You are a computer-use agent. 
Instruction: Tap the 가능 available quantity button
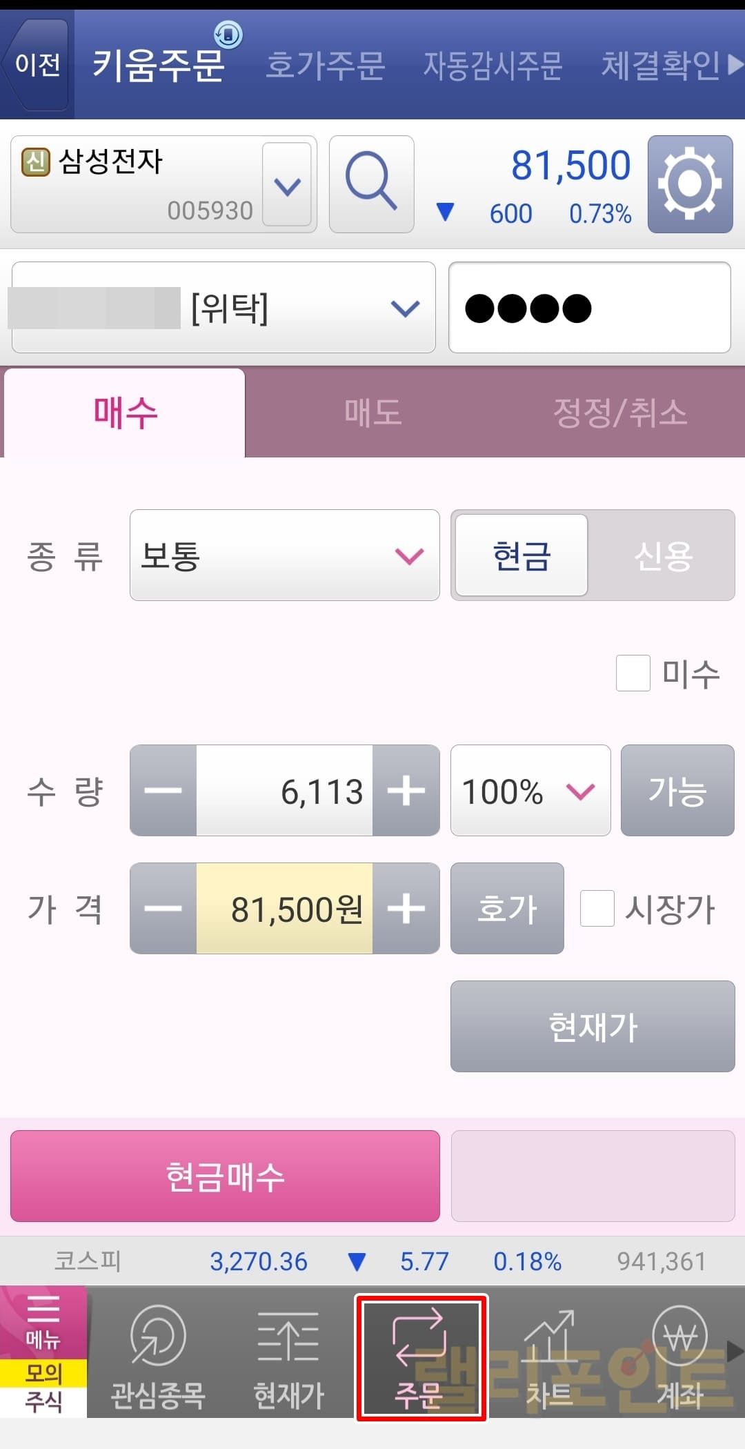[677, 791]
